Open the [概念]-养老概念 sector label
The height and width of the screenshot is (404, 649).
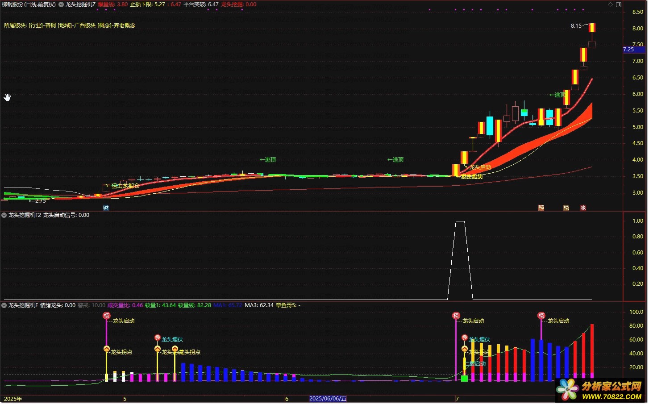116,25
